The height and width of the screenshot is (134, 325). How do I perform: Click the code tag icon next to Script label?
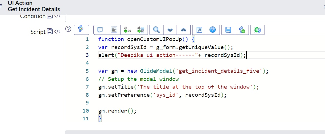(57, 32)
